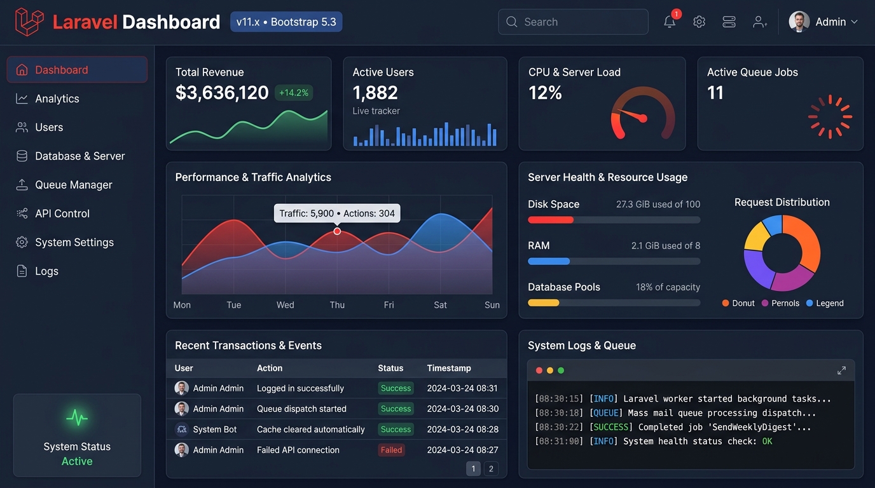Click the Thursday data point on chart
The height and width of the screenshot is (488, 875).
[x=337, y=231]
